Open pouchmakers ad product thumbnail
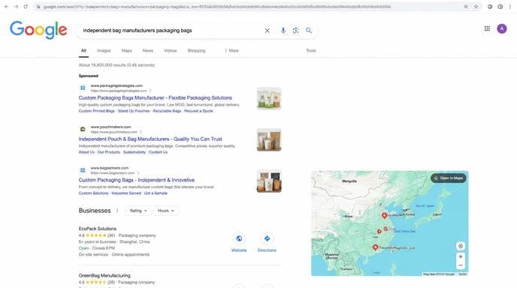 (269, 139)
